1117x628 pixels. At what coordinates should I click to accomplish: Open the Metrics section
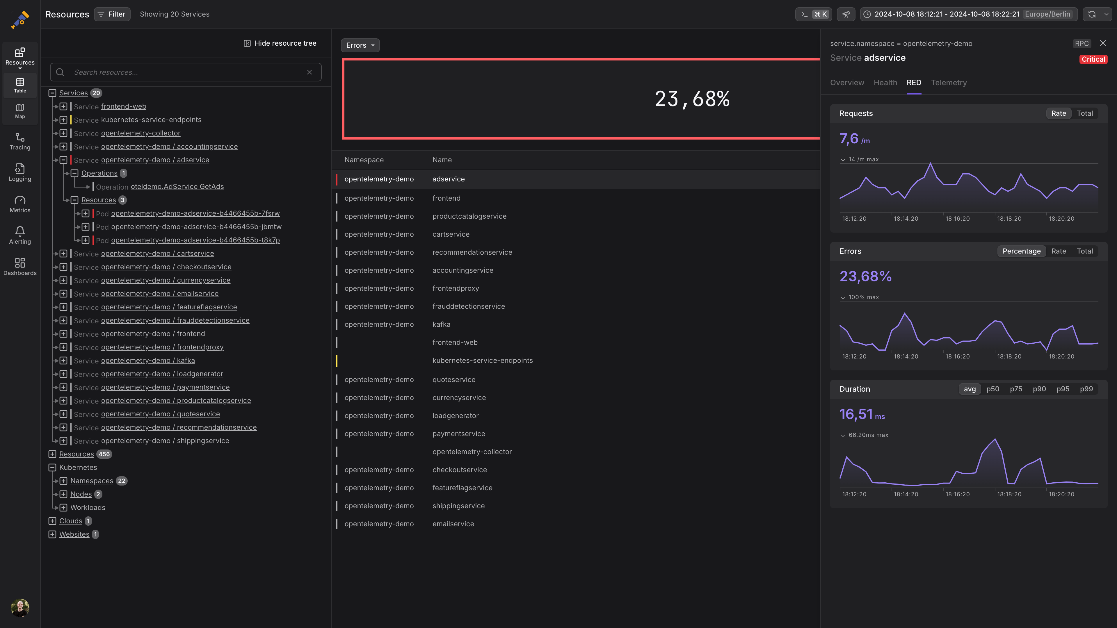click(x=20, y=204)
